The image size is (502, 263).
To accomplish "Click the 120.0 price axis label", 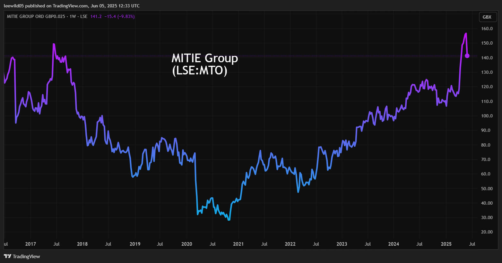I will point(487,87).
